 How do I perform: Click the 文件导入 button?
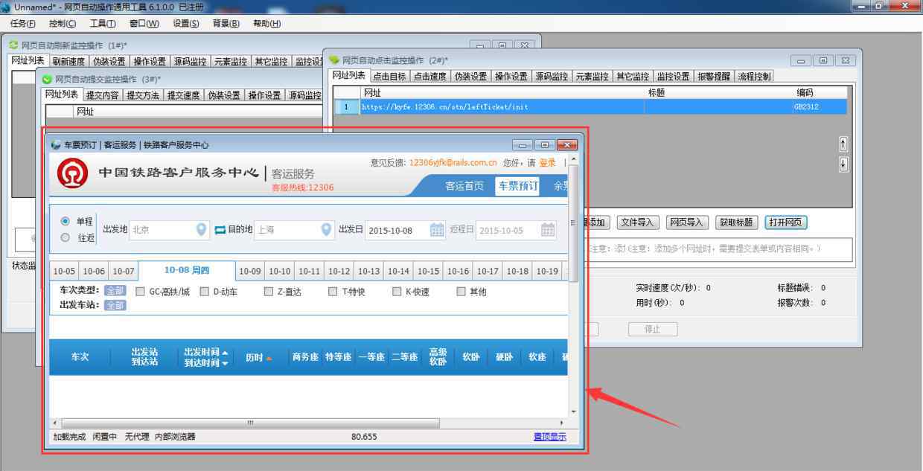[637, 222]
